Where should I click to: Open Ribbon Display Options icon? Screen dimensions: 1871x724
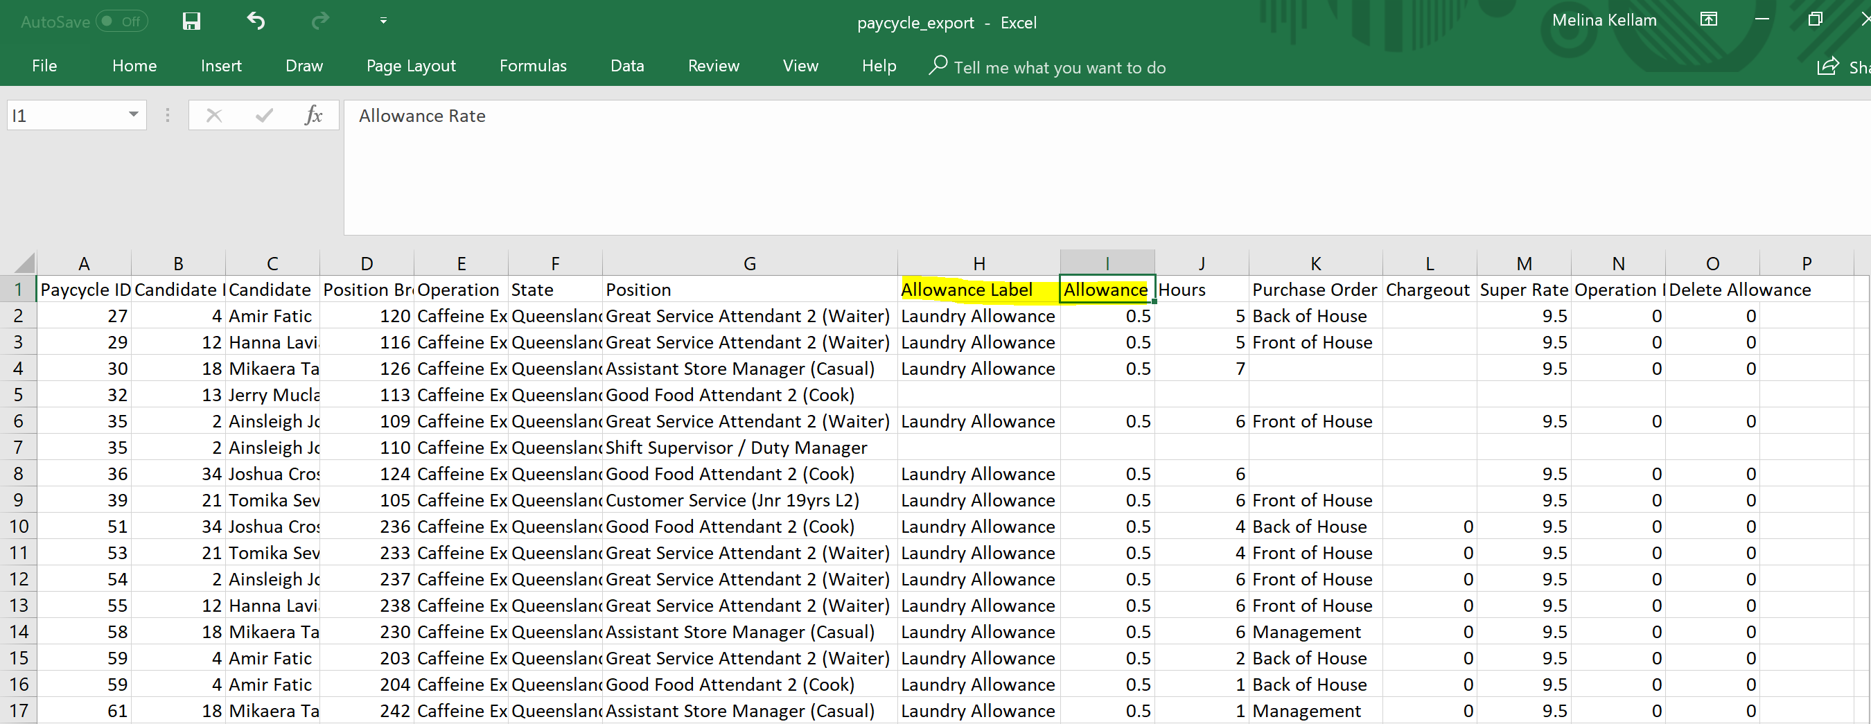[x=1708, y=19]
